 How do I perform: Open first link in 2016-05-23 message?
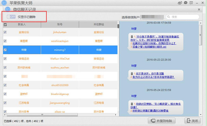150,73
